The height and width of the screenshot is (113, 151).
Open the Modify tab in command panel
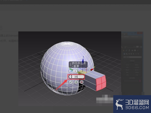[126, 50]
